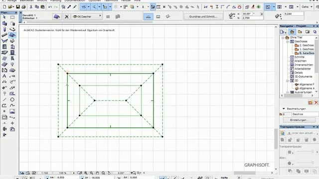Click the red X delete icon in Navigator
This screenshot has width=319, height=179.
[316, 102]
